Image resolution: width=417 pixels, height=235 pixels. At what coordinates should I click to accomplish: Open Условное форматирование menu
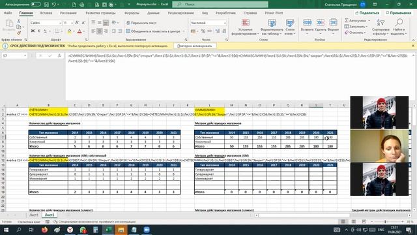pos(245,27)
